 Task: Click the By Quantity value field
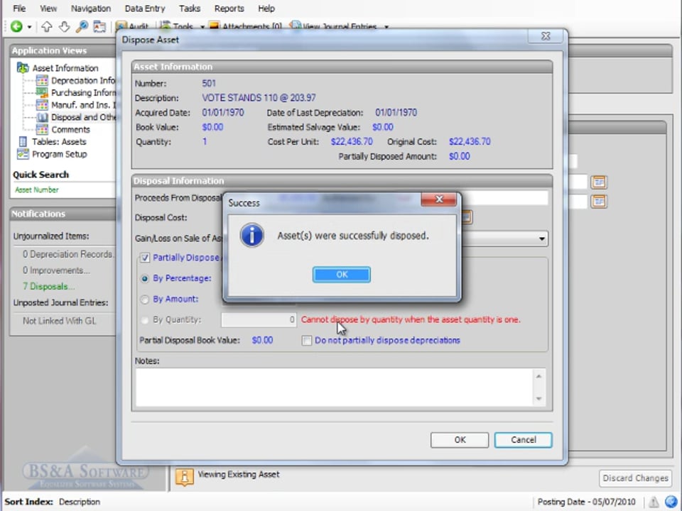259,320
